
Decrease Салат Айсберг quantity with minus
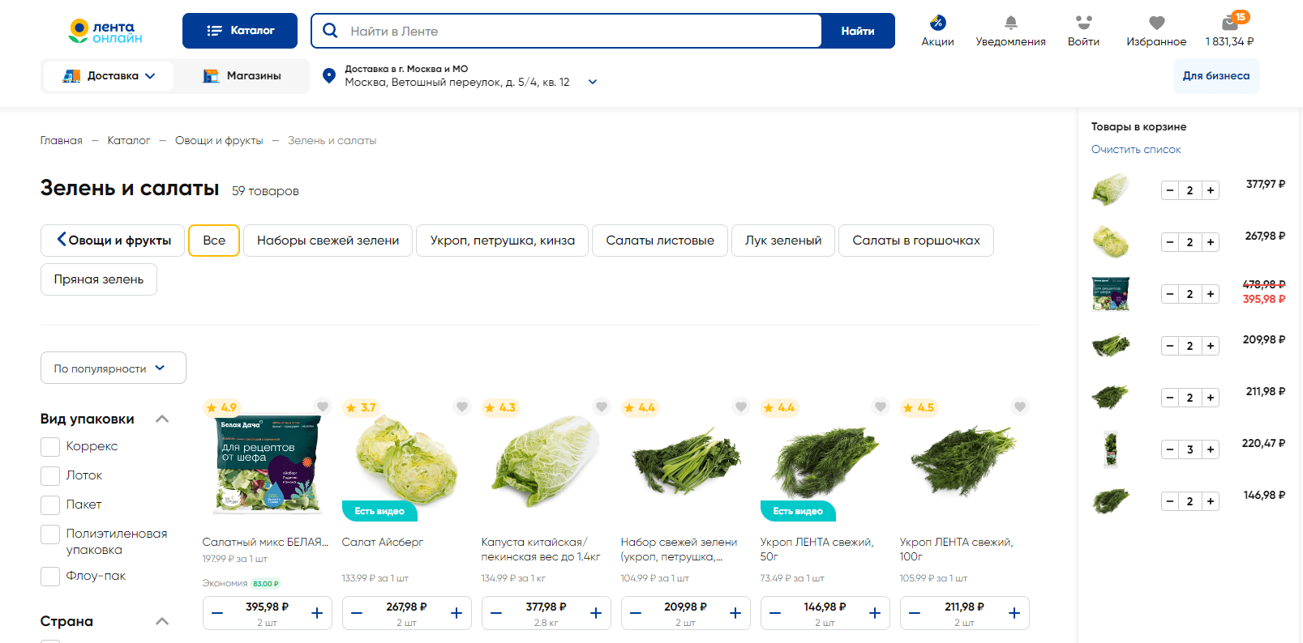(x=357, y=613)
